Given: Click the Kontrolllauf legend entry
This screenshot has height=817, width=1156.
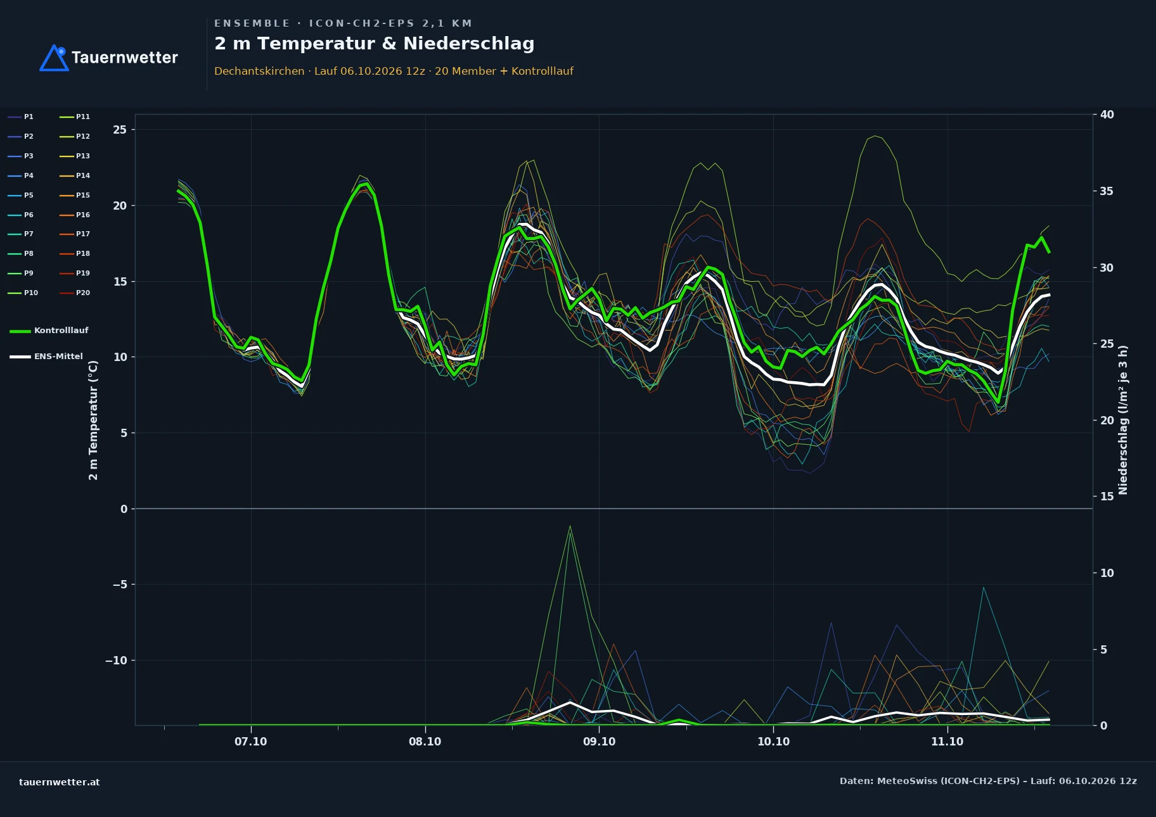Looking at the screenshot, I should pyautogui.click(x=49, y=331).
